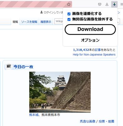Click the user silhouette login icon
This screenshot has height=126, width=123.
[x=42, y=12]
